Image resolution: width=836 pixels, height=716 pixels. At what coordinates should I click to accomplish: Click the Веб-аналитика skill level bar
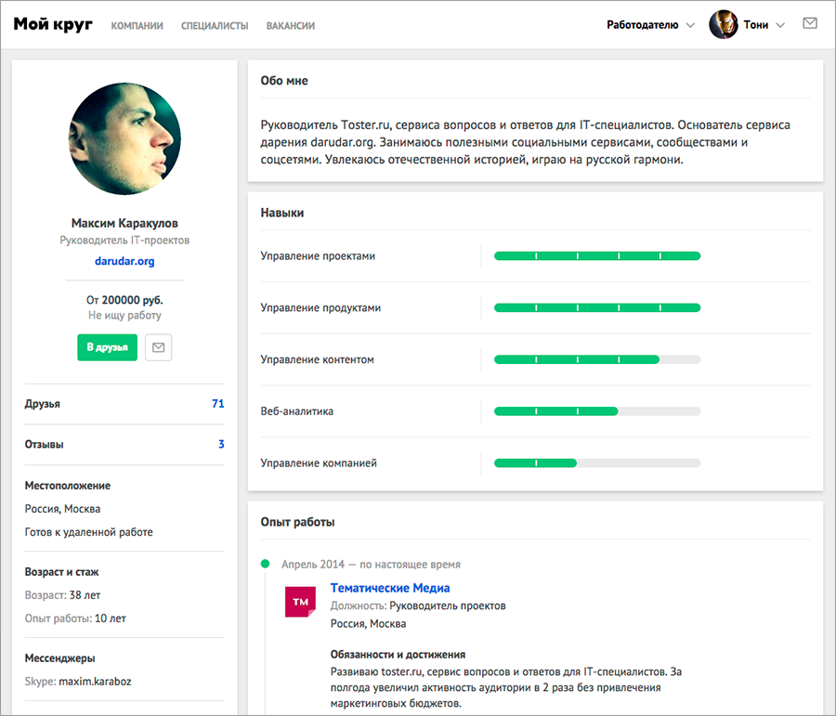pyautogui.click(x=596, y=411)
